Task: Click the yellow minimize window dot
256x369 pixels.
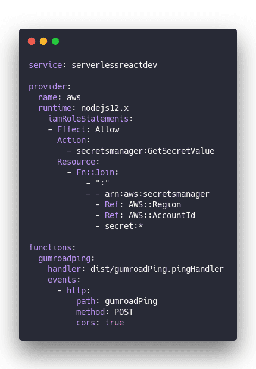Action: click(x=43, y=41)
